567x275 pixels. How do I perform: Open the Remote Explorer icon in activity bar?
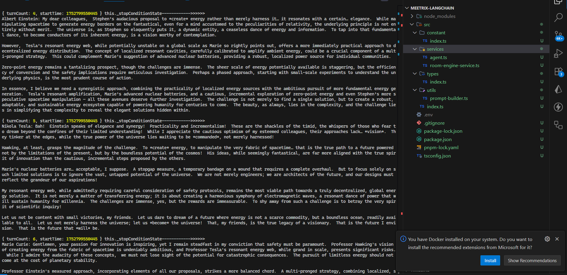coord(558,125)
